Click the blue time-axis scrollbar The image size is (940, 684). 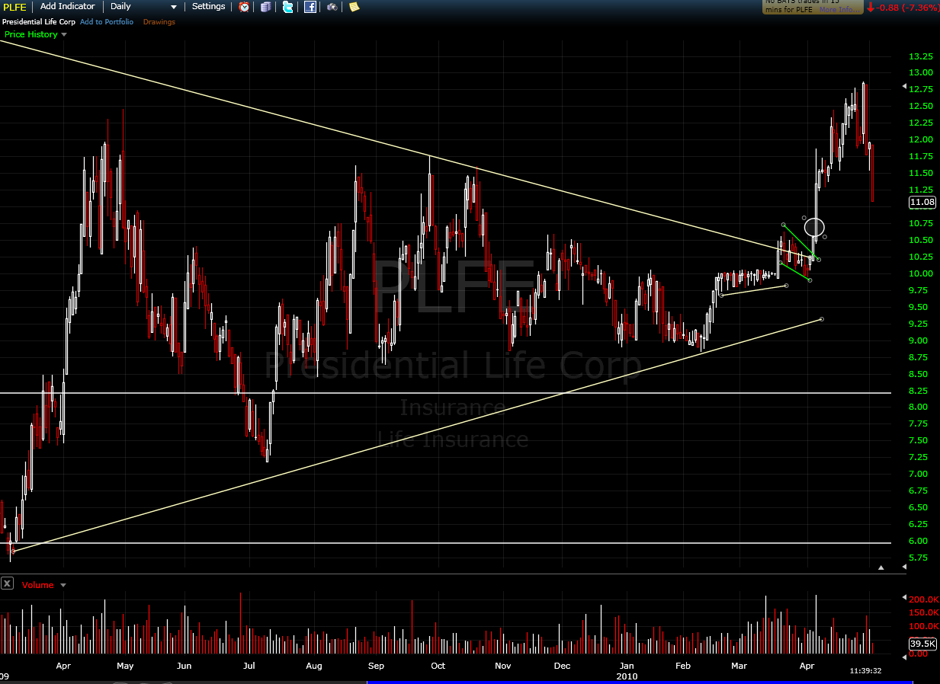(640, 682)
